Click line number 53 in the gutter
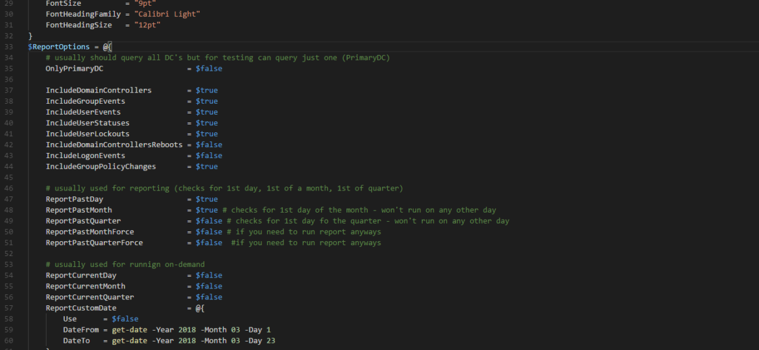The width and height of the screenshot is (759, 350). click(x=8, y=264)
